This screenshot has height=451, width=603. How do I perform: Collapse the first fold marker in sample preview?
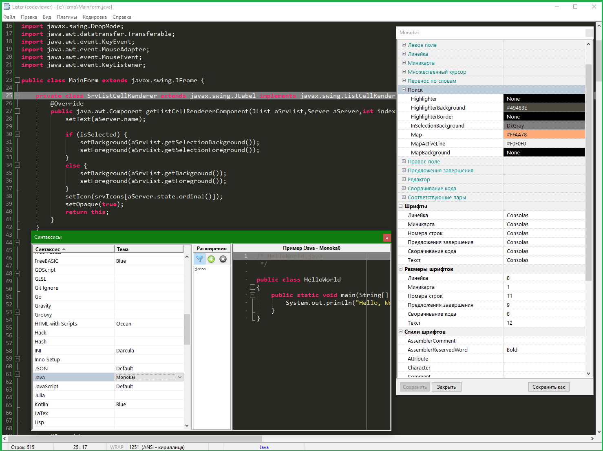252,287
